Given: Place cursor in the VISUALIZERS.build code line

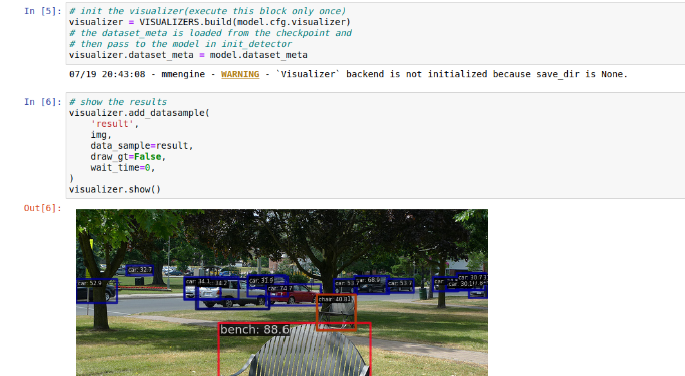Looking at the screenshot, I should coord(210,22).
